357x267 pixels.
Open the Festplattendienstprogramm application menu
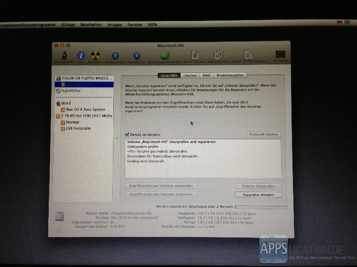tap(28, 25)
